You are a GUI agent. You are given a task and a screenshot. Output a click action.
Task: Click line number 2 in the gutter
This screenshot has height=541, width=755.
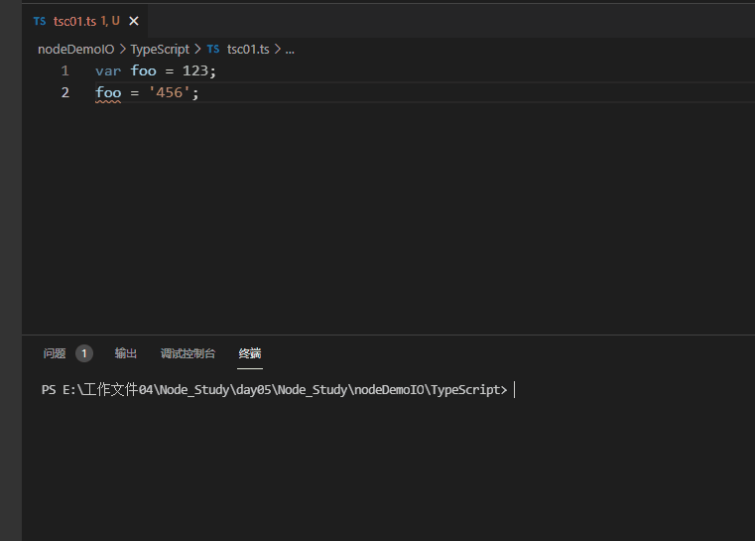pyautogui.click(x=64, y=93)
